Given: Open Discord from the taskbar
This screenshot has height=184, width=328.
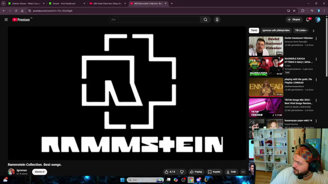Looking at the screenshot, I should click(198, 180).
